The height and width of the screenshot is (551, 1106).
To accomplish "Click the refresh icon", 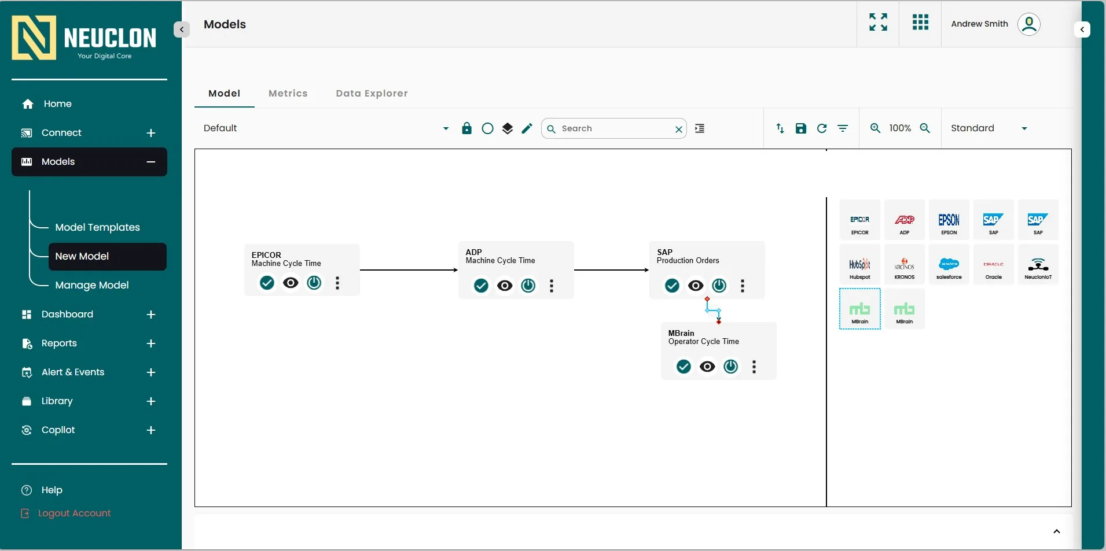I will 822,128.
